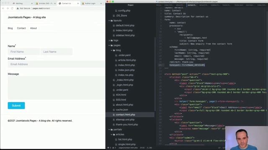
Task: Open index.json.php in blog folder
Action: (x=126, y=70)
